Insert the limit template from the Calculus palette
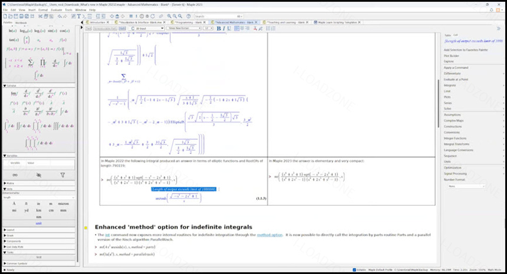Screen dimensions: 507x274 tap(14, 93)
